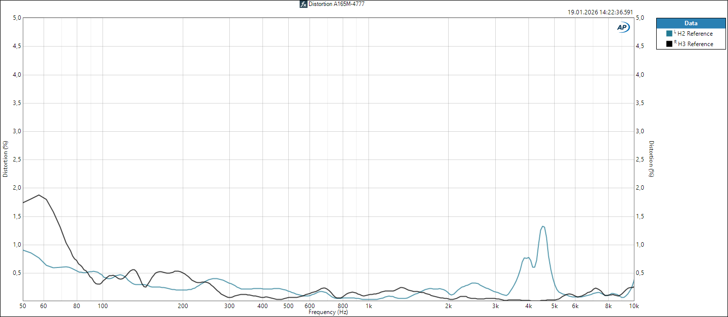Click the "100" frequency tick label
Viewport: 728px width, 317px height.
click(x=103, y=307)
